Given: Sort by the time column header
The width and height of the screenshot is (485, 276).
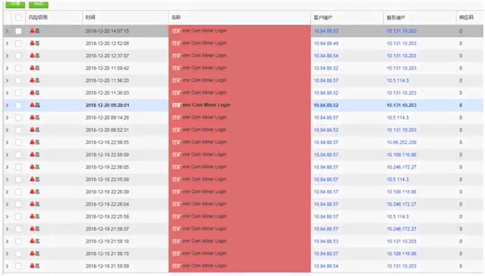Looking at the screenshot, I should point(90,18).
